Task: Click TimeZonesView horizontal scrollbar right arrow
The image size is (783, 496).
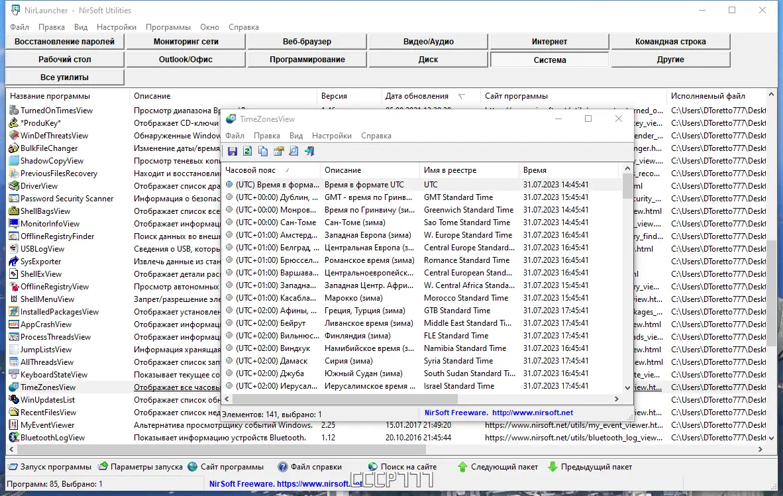Action: pyautogui.click(x=617, y=399)
